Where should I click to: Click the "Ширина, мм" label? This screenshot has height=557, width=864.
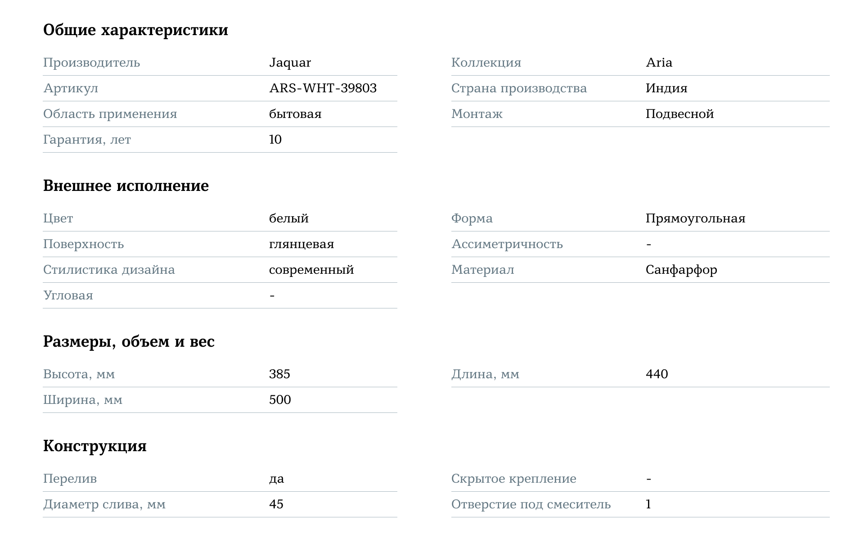tap(83, 400)
